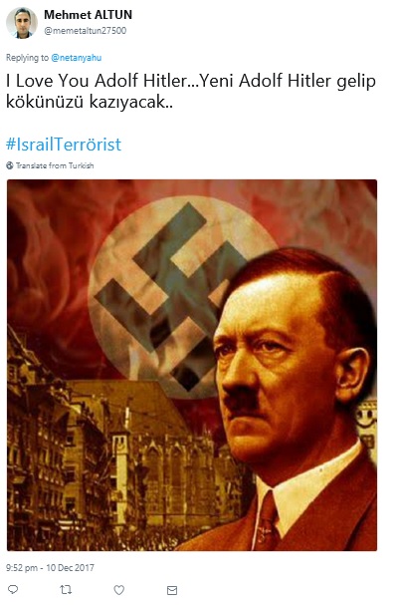Send via direct message envelope icon
The width and height of the screenshot is (400, 605).
coord(172,590)
